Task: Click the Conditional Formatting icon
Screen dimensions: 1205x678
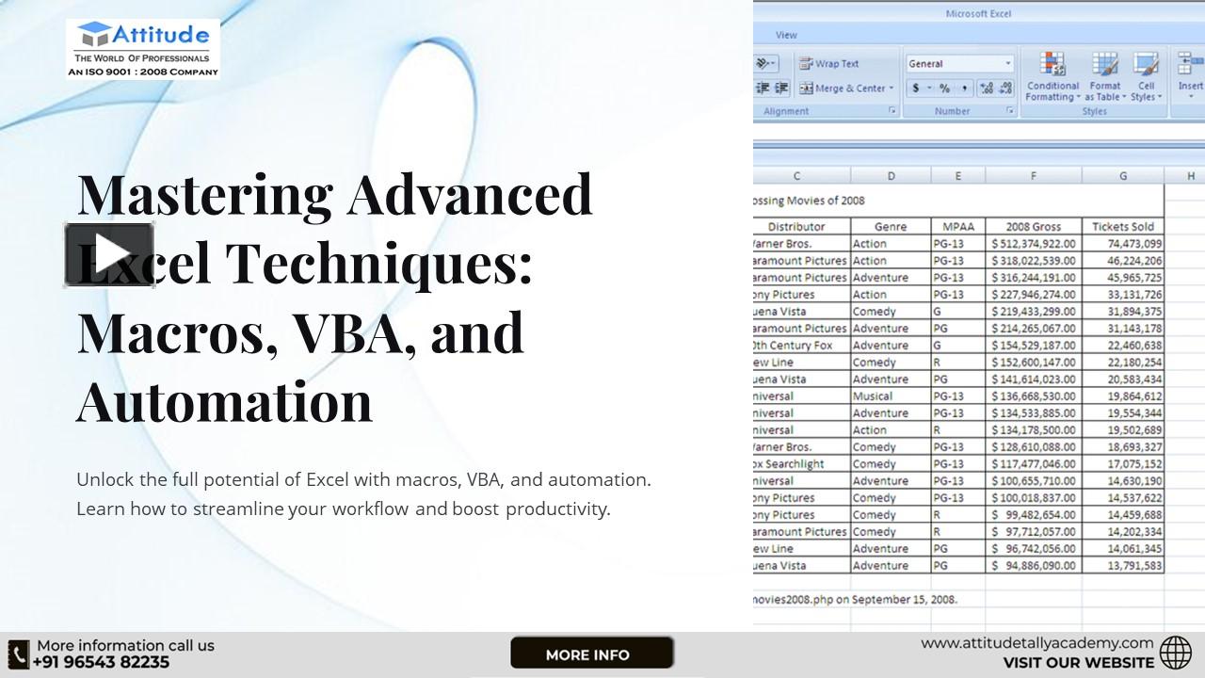Action: (x=1052, y=66)
